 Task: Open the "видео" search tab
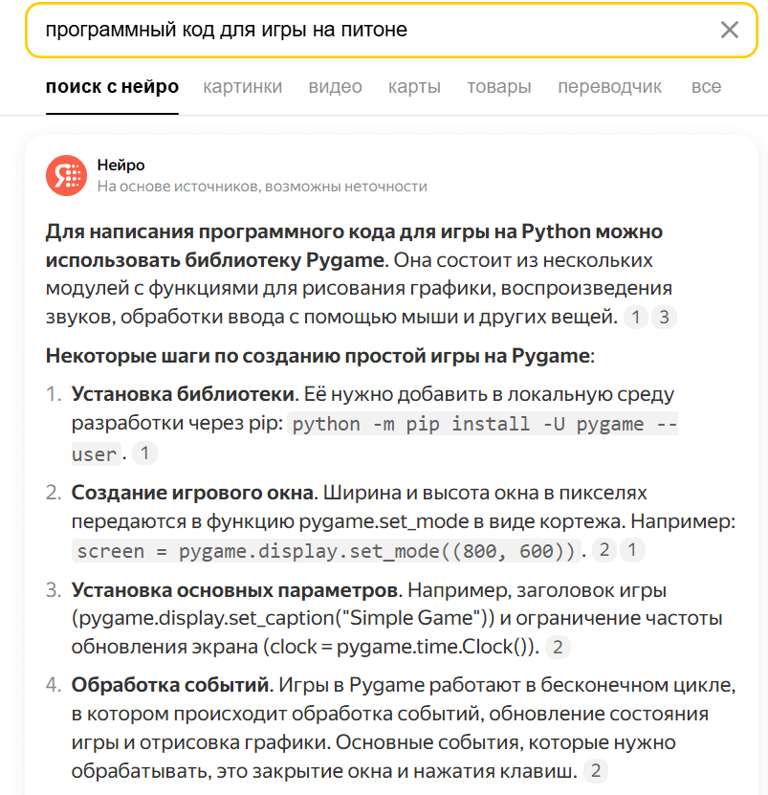[335, 87]
